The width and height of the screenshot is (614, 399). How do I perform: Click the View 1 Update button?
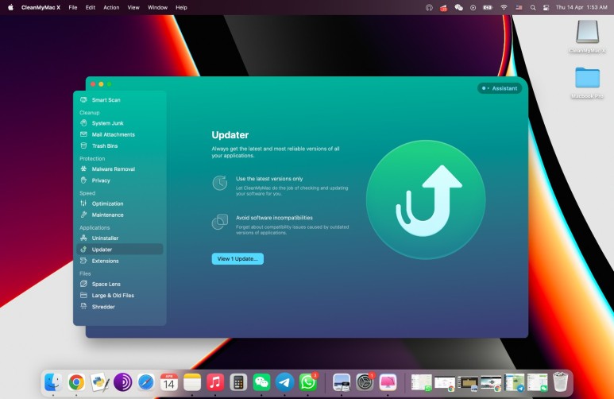237,258
